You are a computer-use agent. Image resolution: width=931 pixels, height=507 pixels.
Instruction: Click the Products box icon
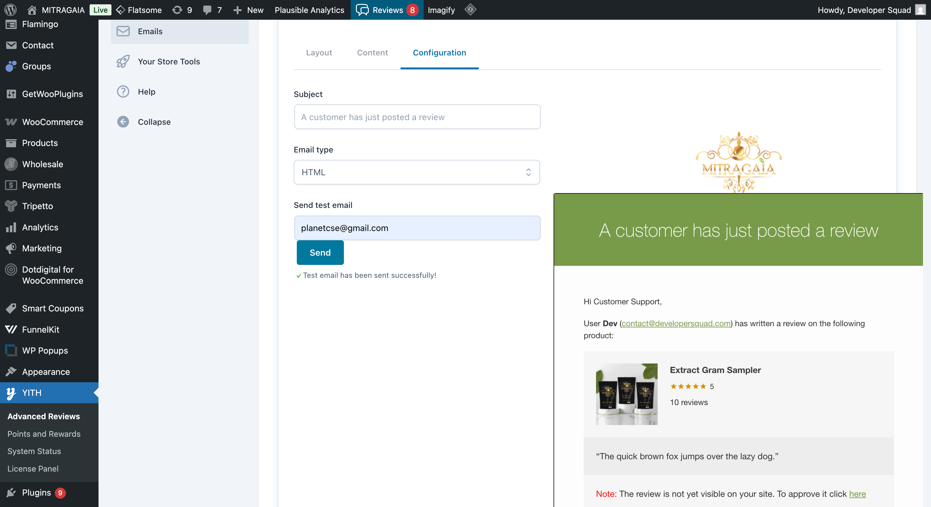(11, 143)
